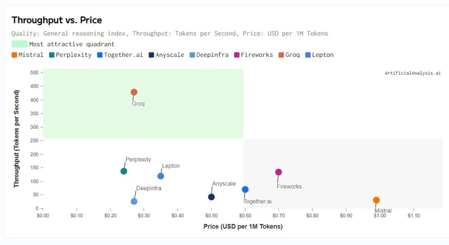Click the Fireworks data point
The width and height of the screenshot is (449, 245).
click(279, 172)
